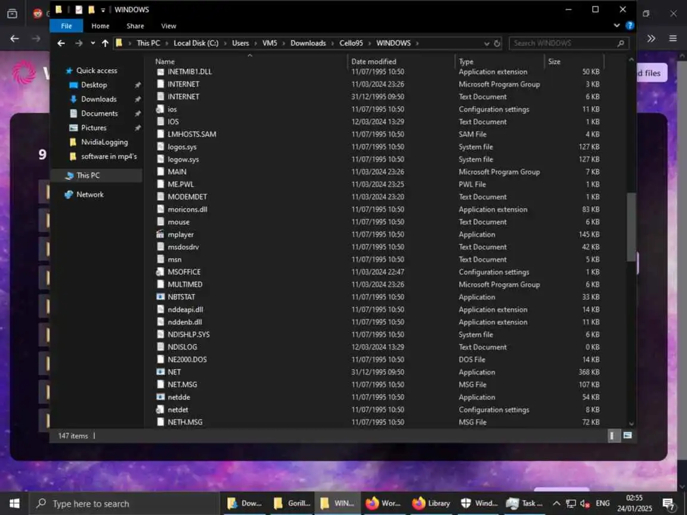
Task: Open Task Manager from taskbar
Action: [x=524, y=503]
